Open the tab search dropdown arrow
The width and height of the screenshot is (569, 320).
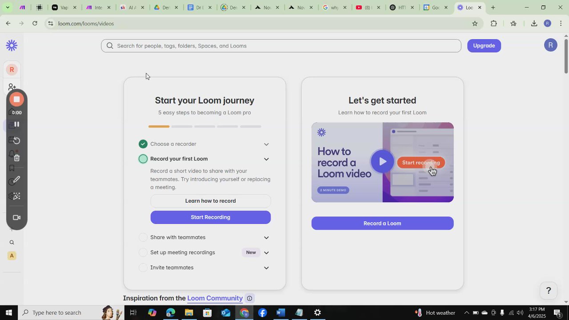coord(8,8)
